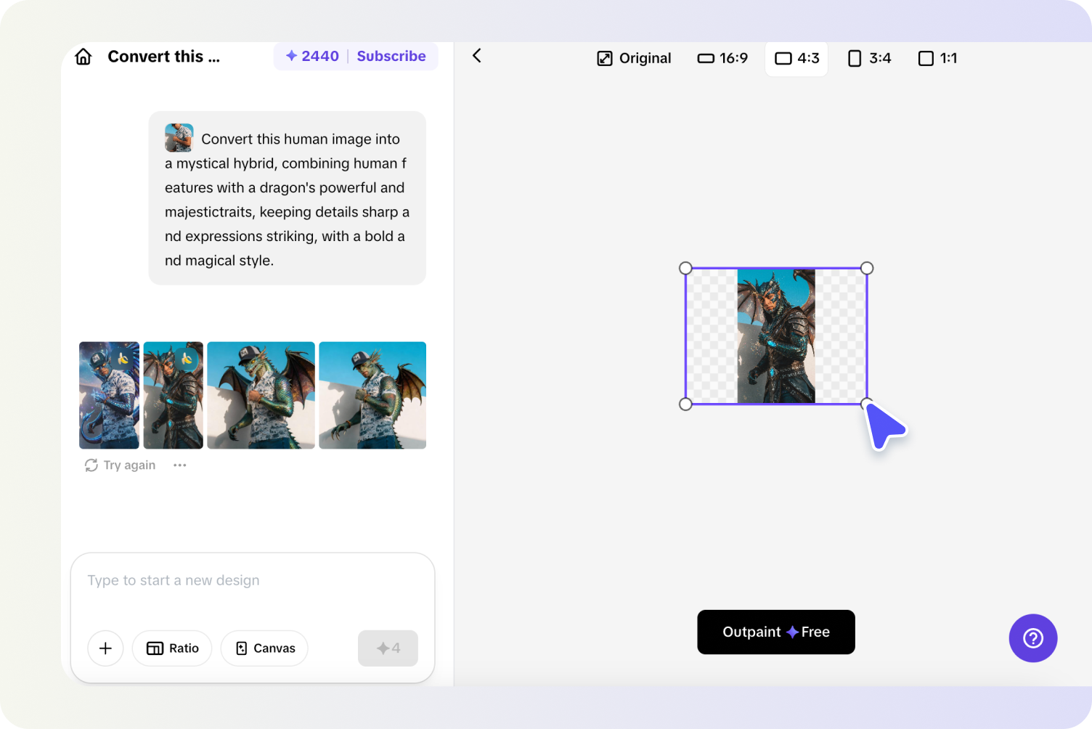Click the banana badge on the second result image
Image resolution: width=1092 pixels, height=729 pixels.
pos(187,358)
